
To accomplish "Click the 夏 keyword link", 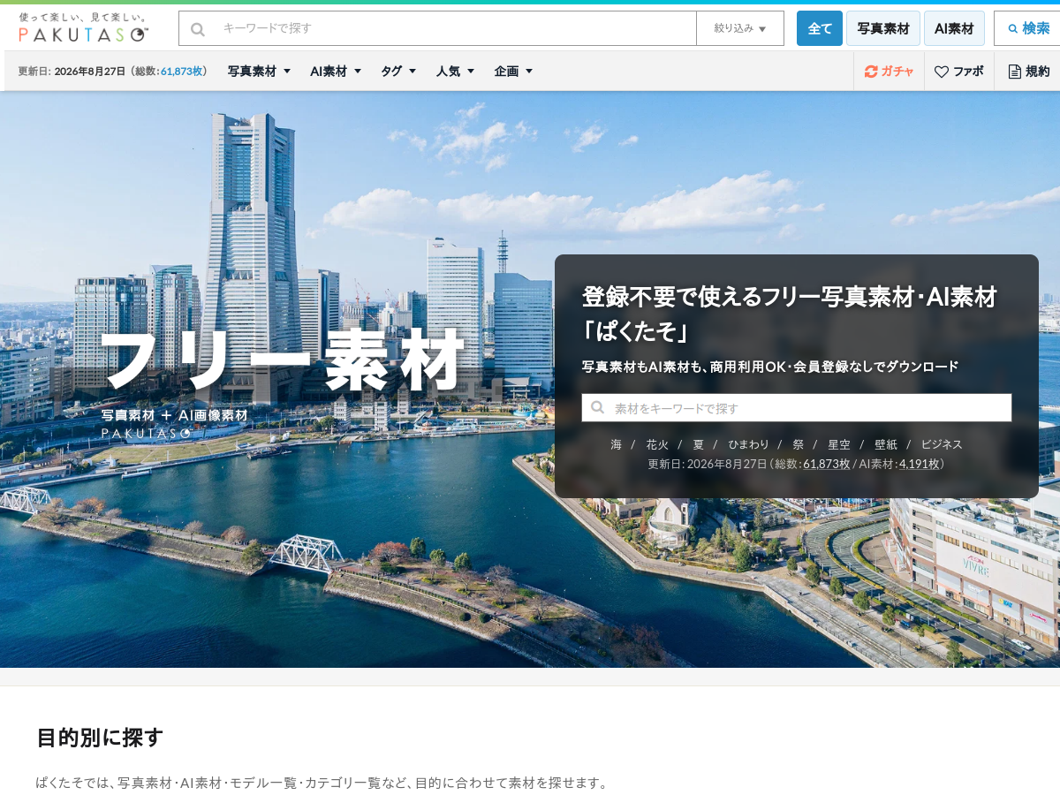I will point(699,444).
